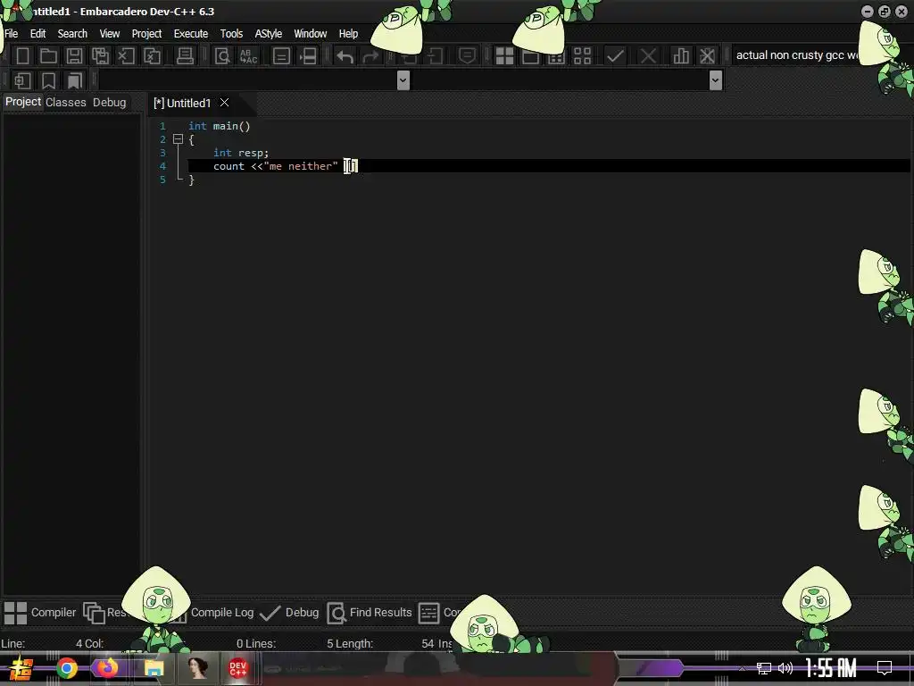The image size is (914, 686).
Task: Open the Tools menu
Action: click(231, 34)
